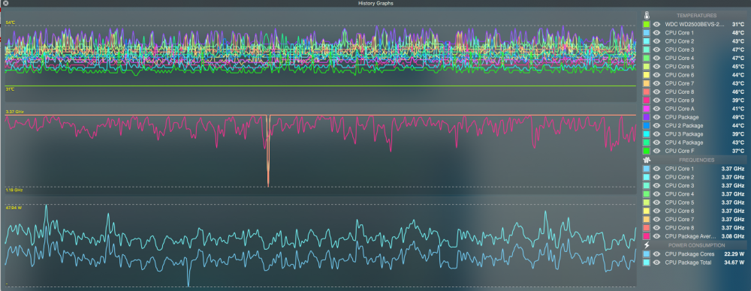Image resolution: width=751 pixels, height=291 pixels.
Task: Click CPU Core 3 label under Frequencies
Action: click(x=679, y=186)
